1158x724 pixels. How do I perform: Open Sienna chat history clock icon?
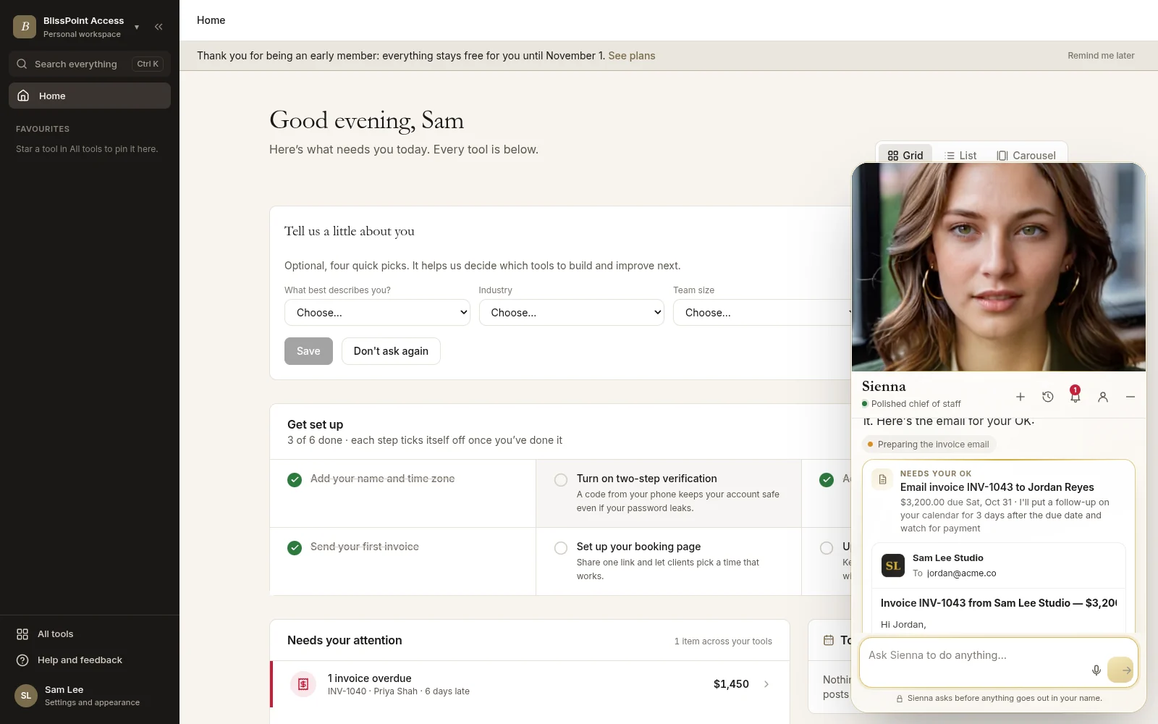(1048, 397)
